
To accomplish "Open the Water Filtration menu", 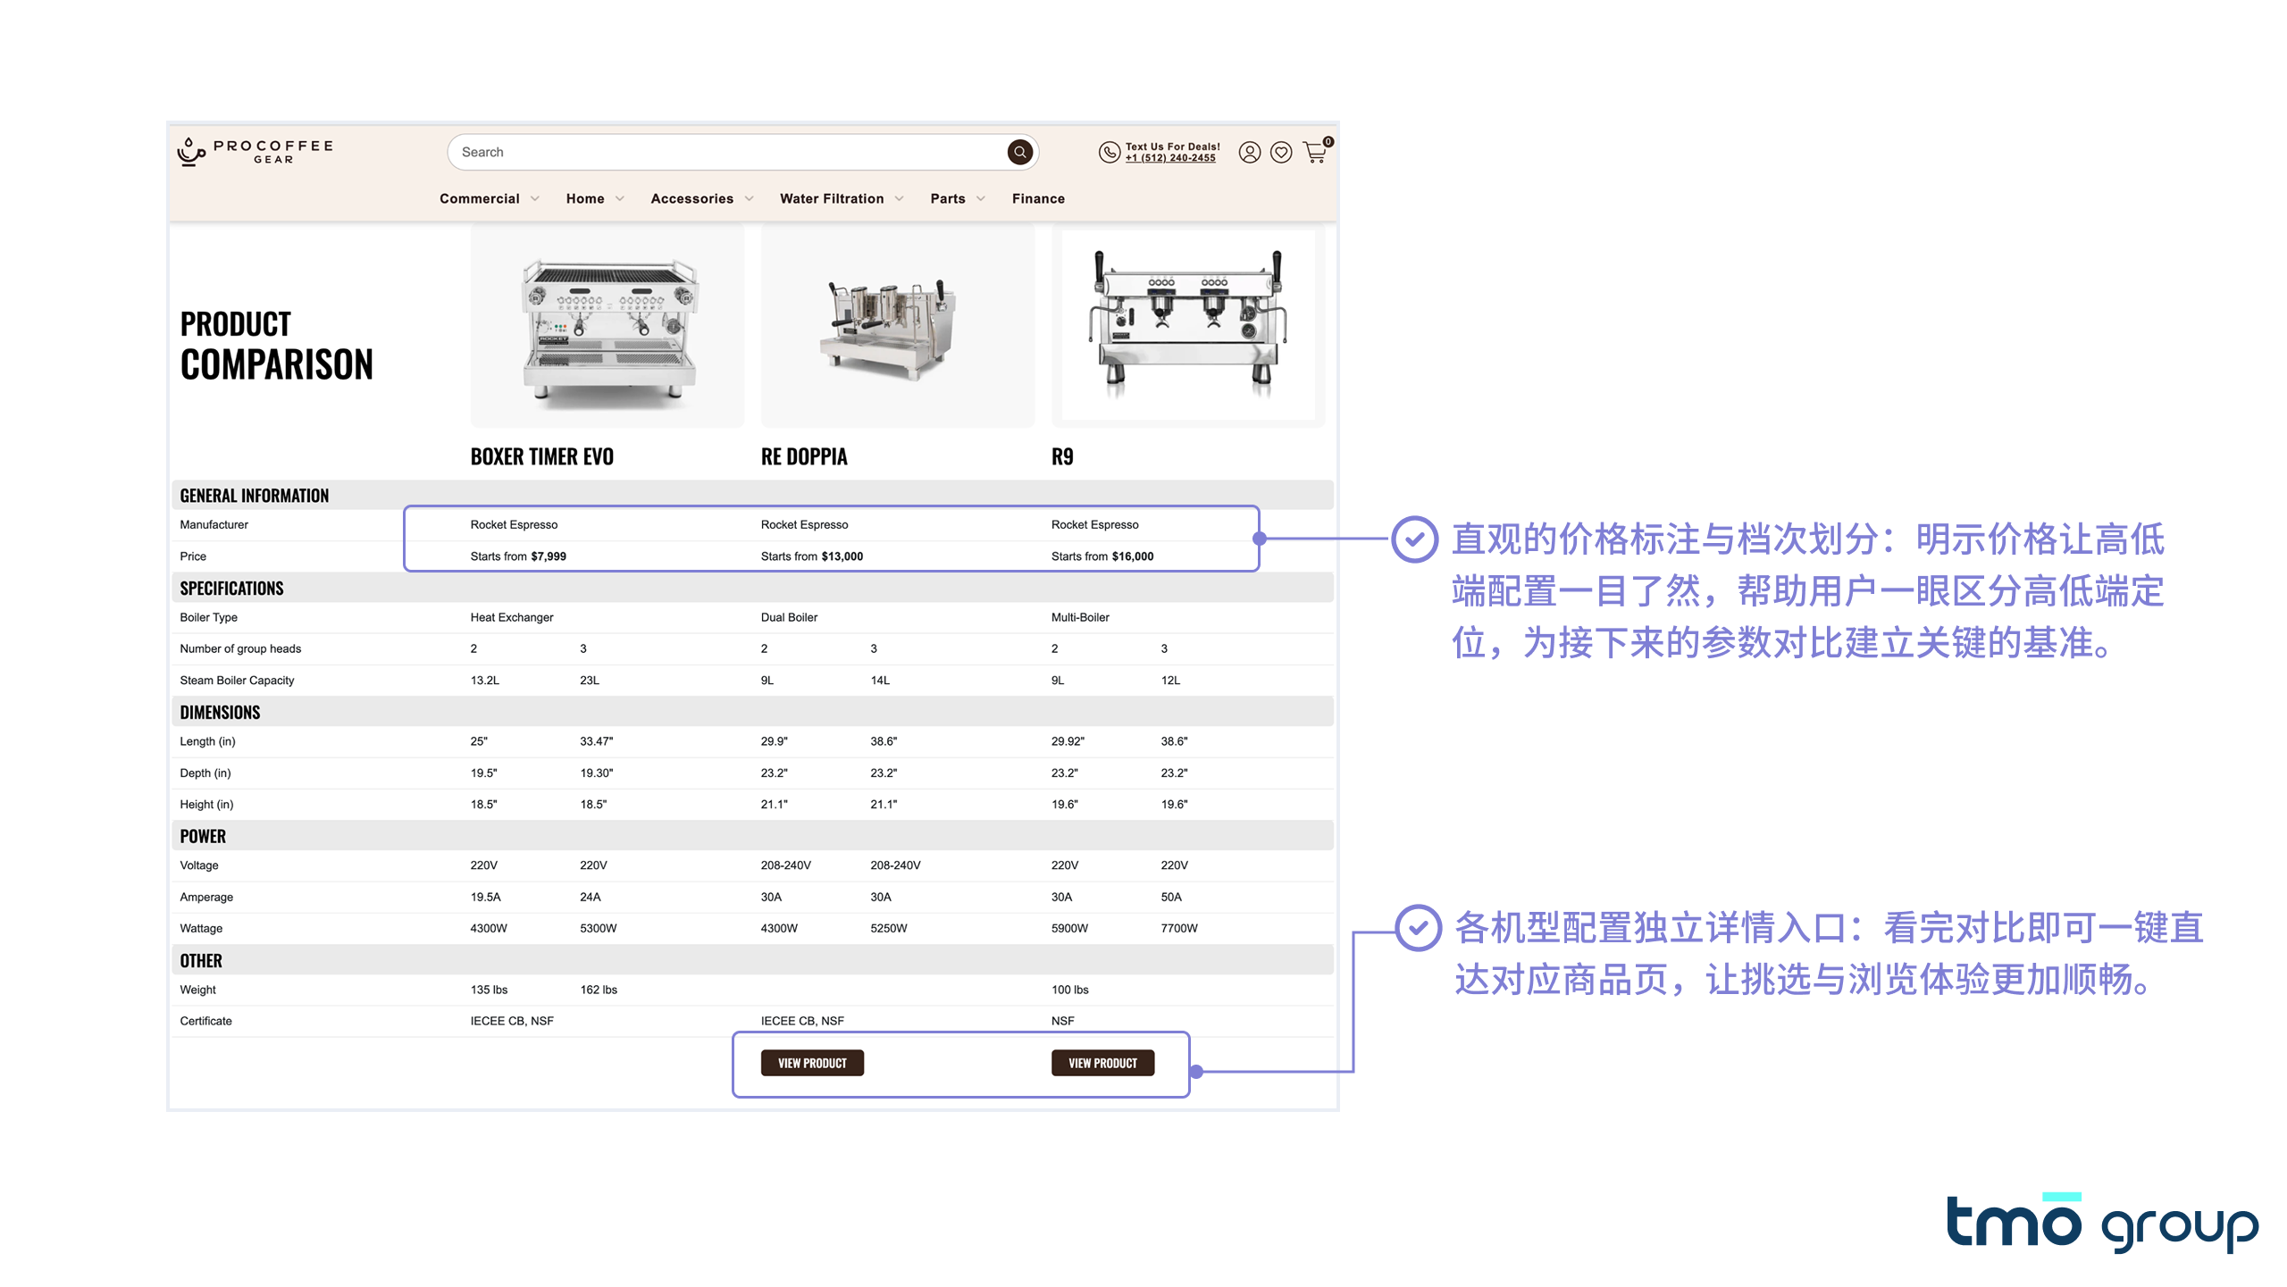I will point(832,198).
